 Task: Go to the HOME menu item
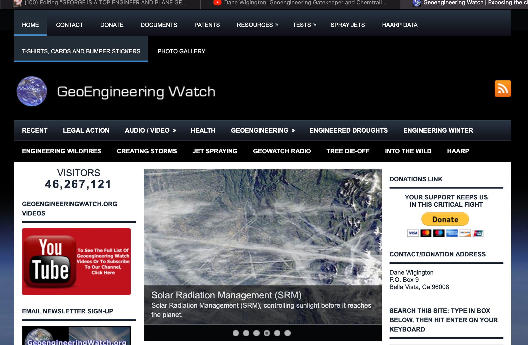(x=31, y=25)
